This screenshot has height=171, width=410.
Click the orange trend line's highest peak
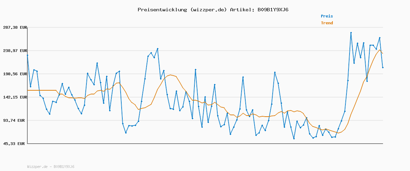click(x=380, y=50)
